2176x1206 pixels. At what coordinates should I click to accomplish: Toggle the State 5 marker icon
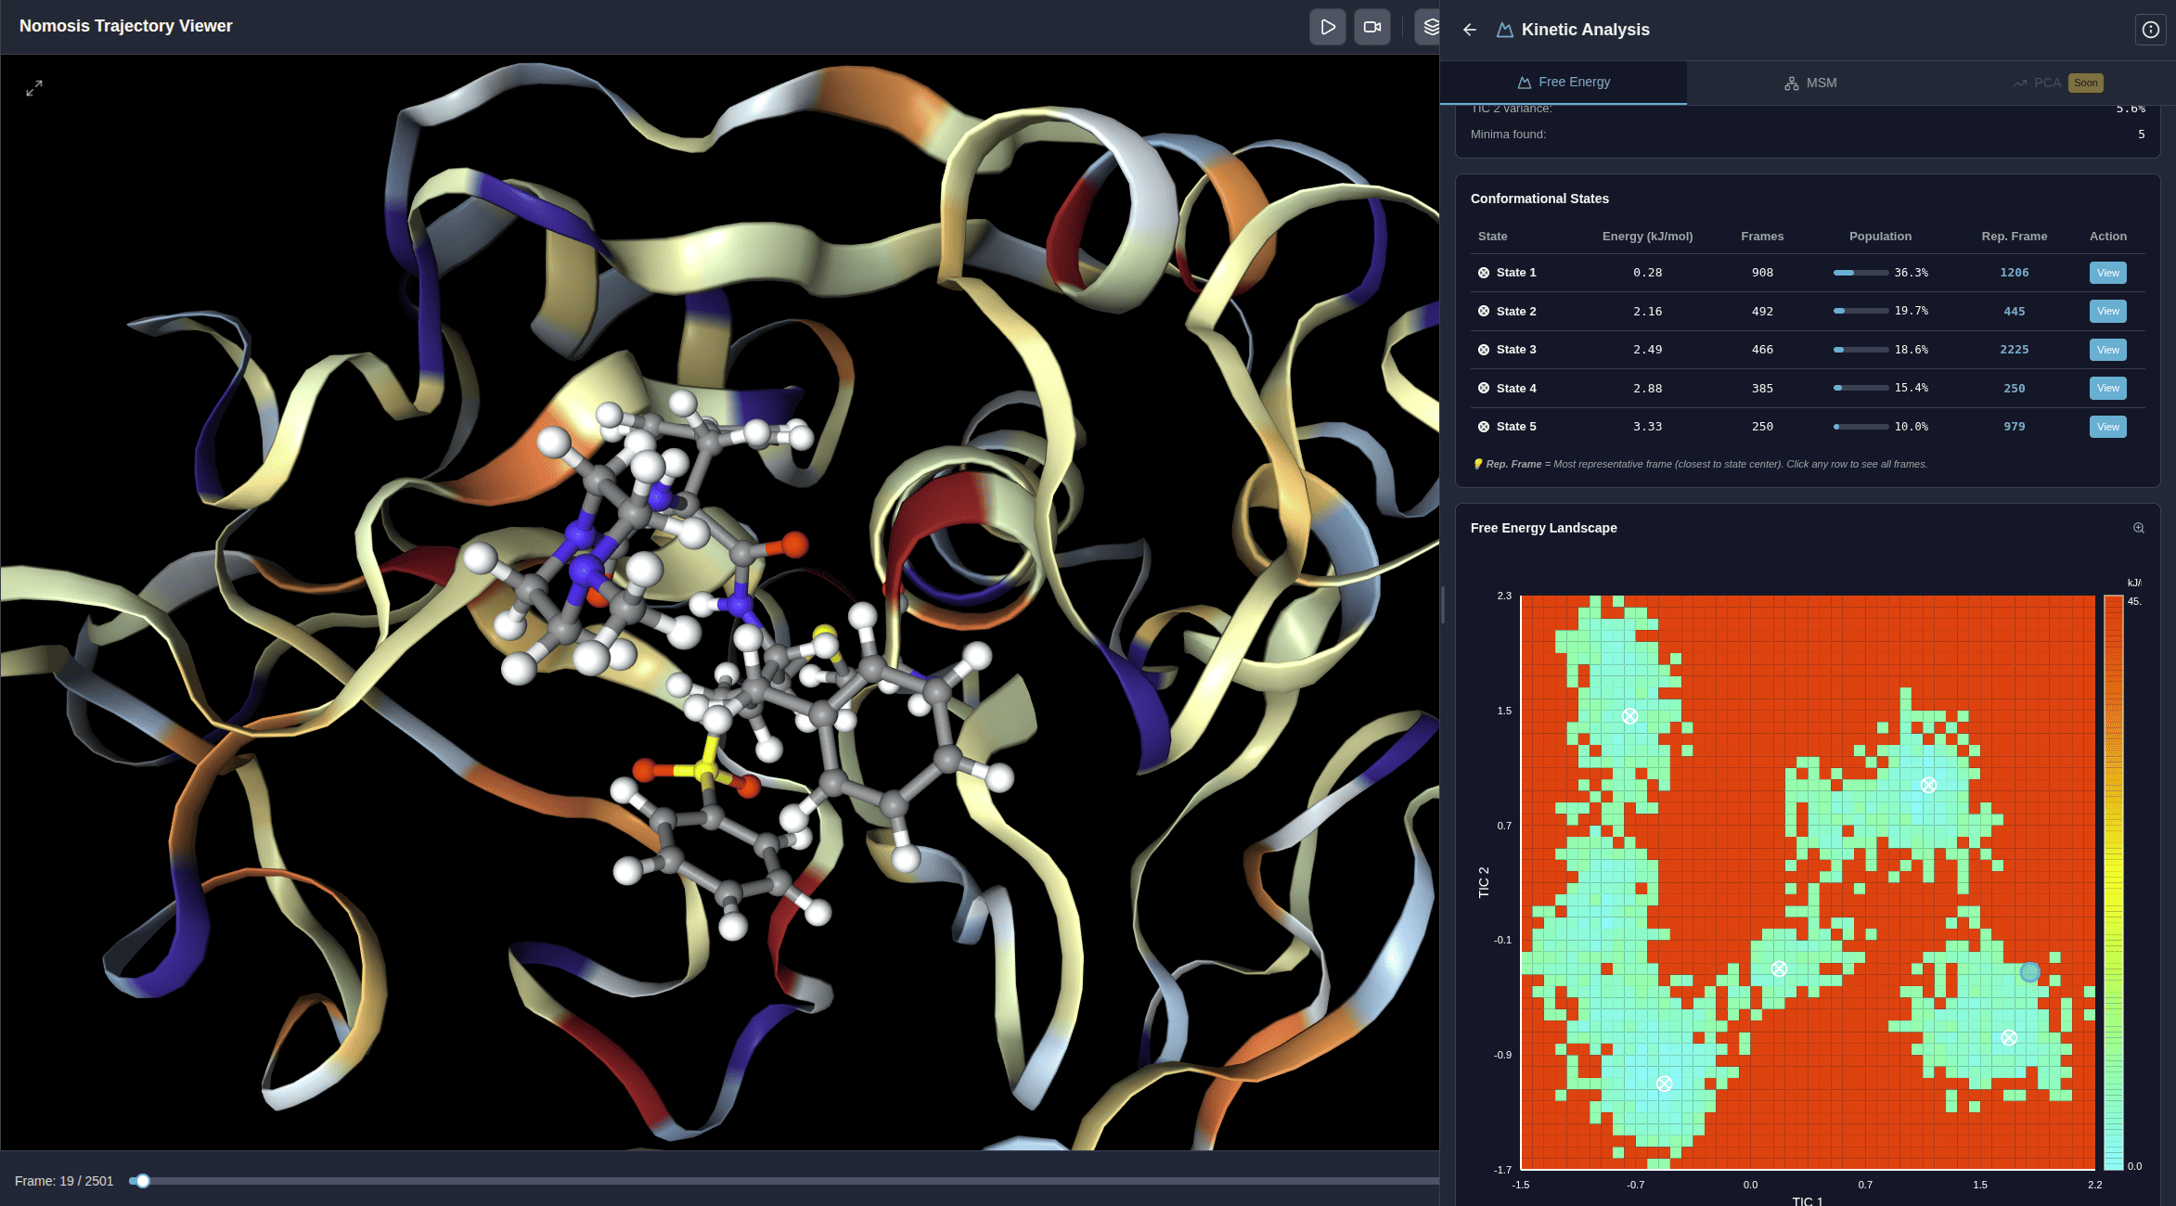coord(1483,426)
